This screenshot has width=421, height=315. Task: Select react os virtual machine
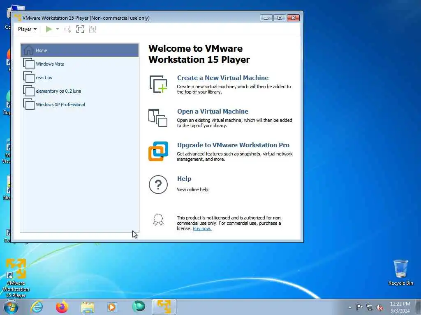pyautogui.click(x=79, y=78)
